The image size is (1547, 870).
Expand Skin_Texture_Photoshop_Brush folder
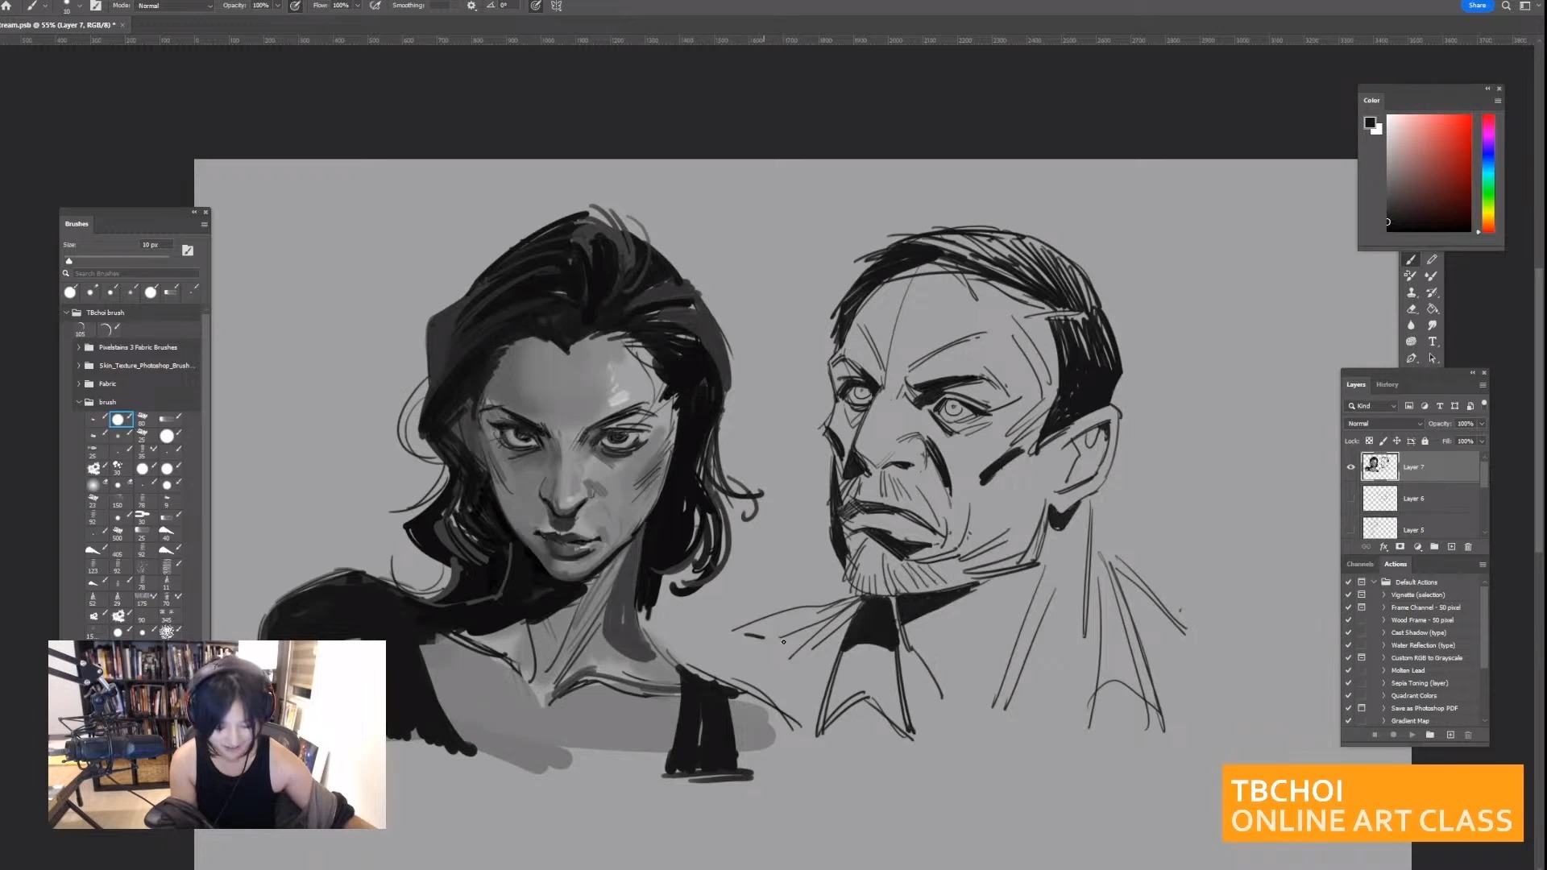click(79, 366)
